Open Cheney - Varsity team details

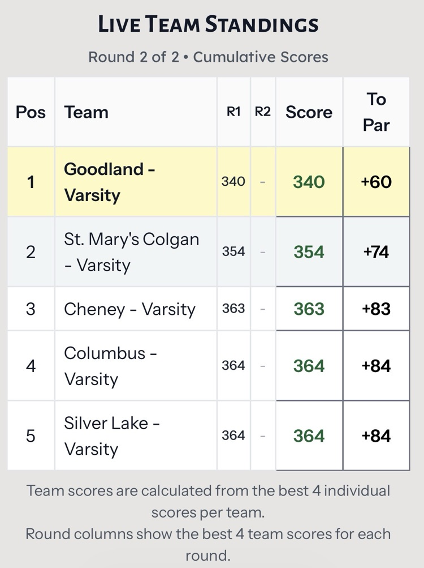[x=129, y=309]
